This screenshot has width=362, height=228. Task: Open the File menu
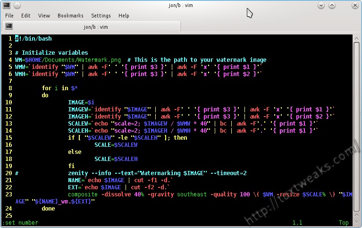tap(9, 16)
